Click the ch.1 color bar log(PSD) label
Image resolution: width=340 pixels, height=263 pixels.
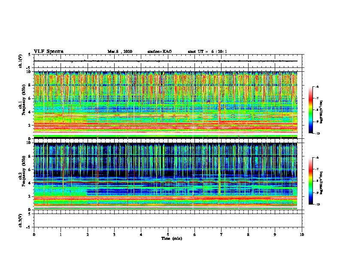pos(321,112)
